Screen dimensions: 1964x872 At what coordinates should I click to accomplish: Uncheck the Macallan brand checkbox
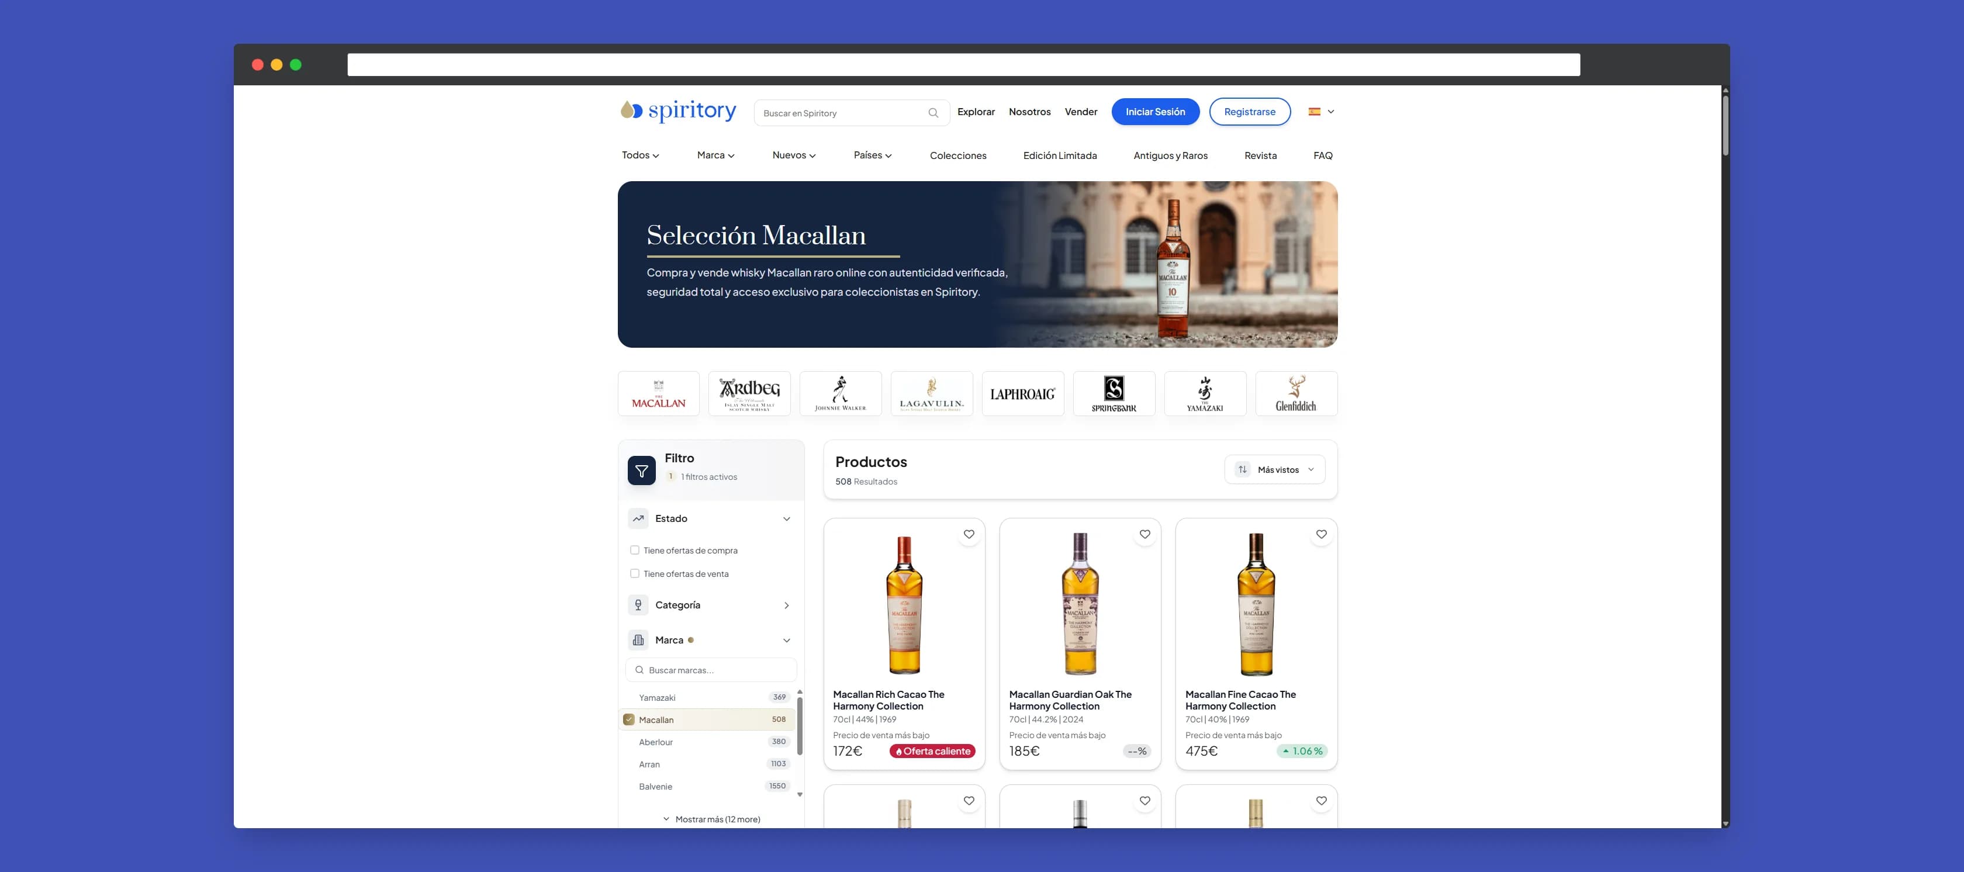(x=629, y=719)
